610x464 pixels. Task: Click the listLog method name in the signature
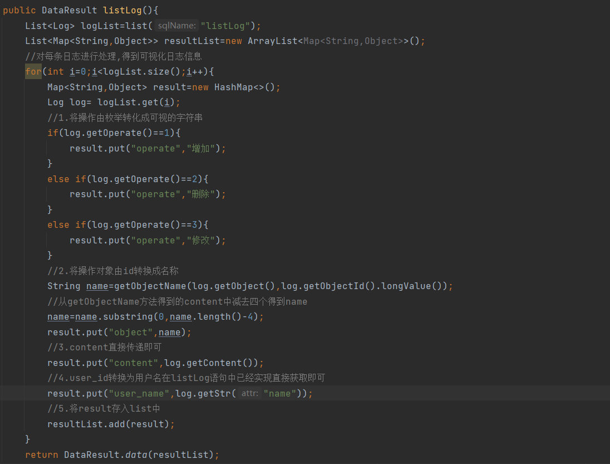(122, 10)
